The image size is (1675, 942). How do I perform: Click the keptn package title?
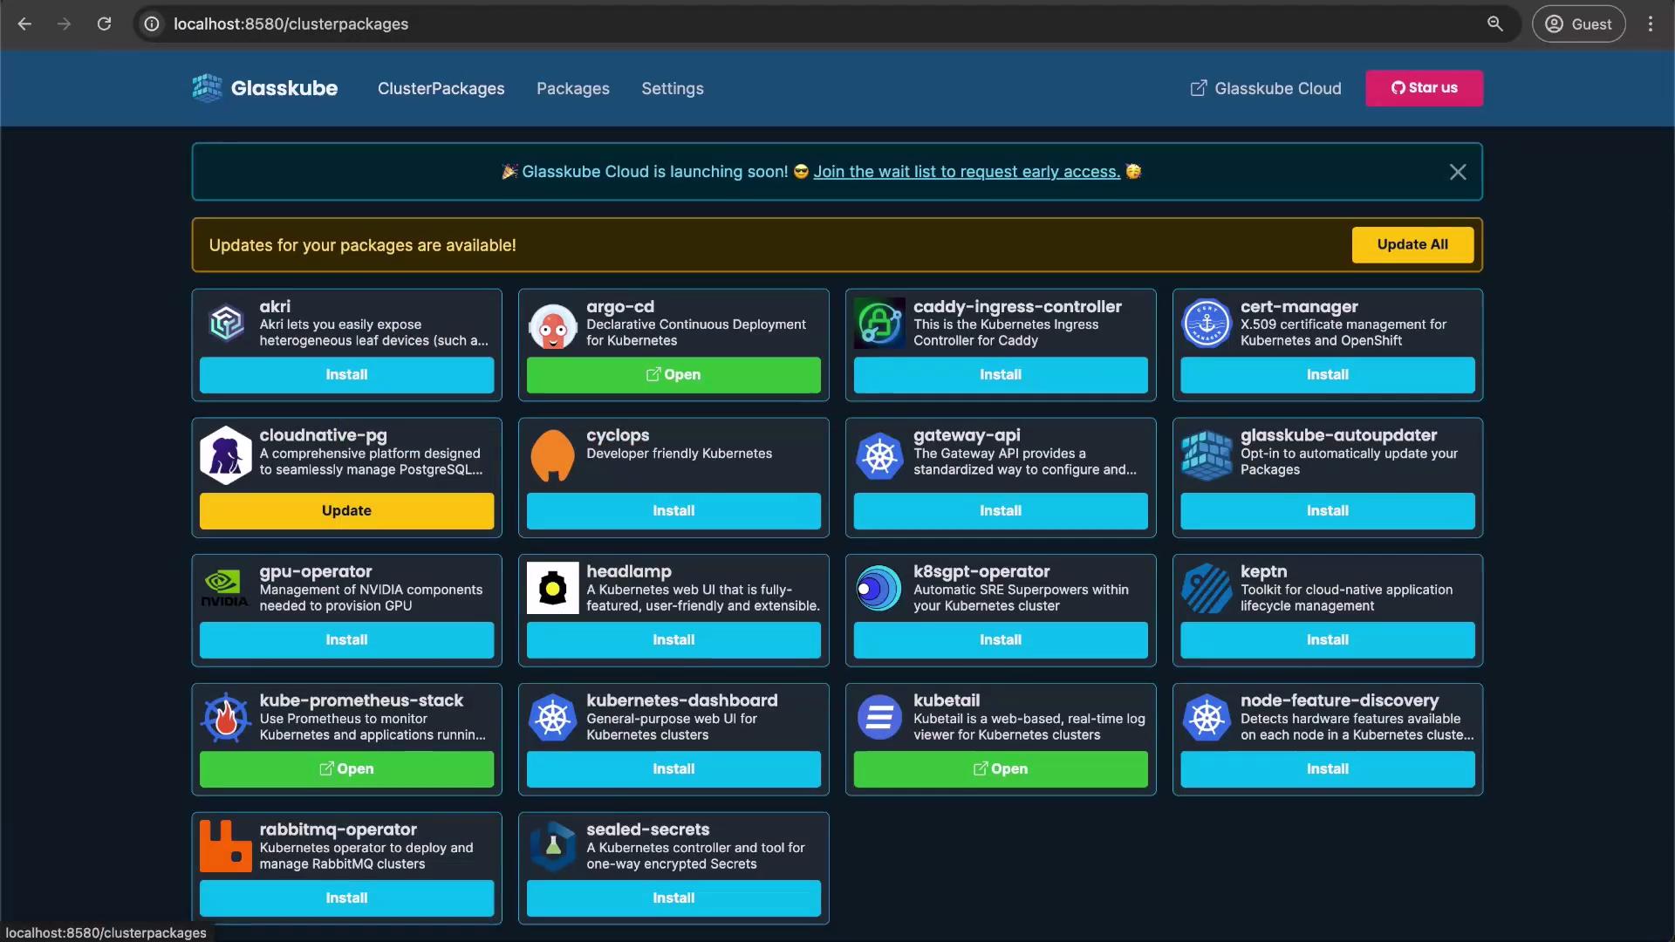[1263, 571]
